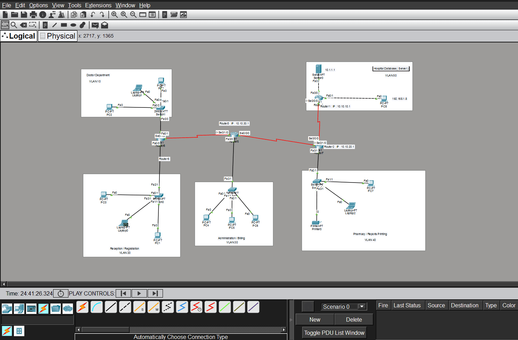
Task: Choose the Inspect magnifier tool
Action: (x=14, y=25)
